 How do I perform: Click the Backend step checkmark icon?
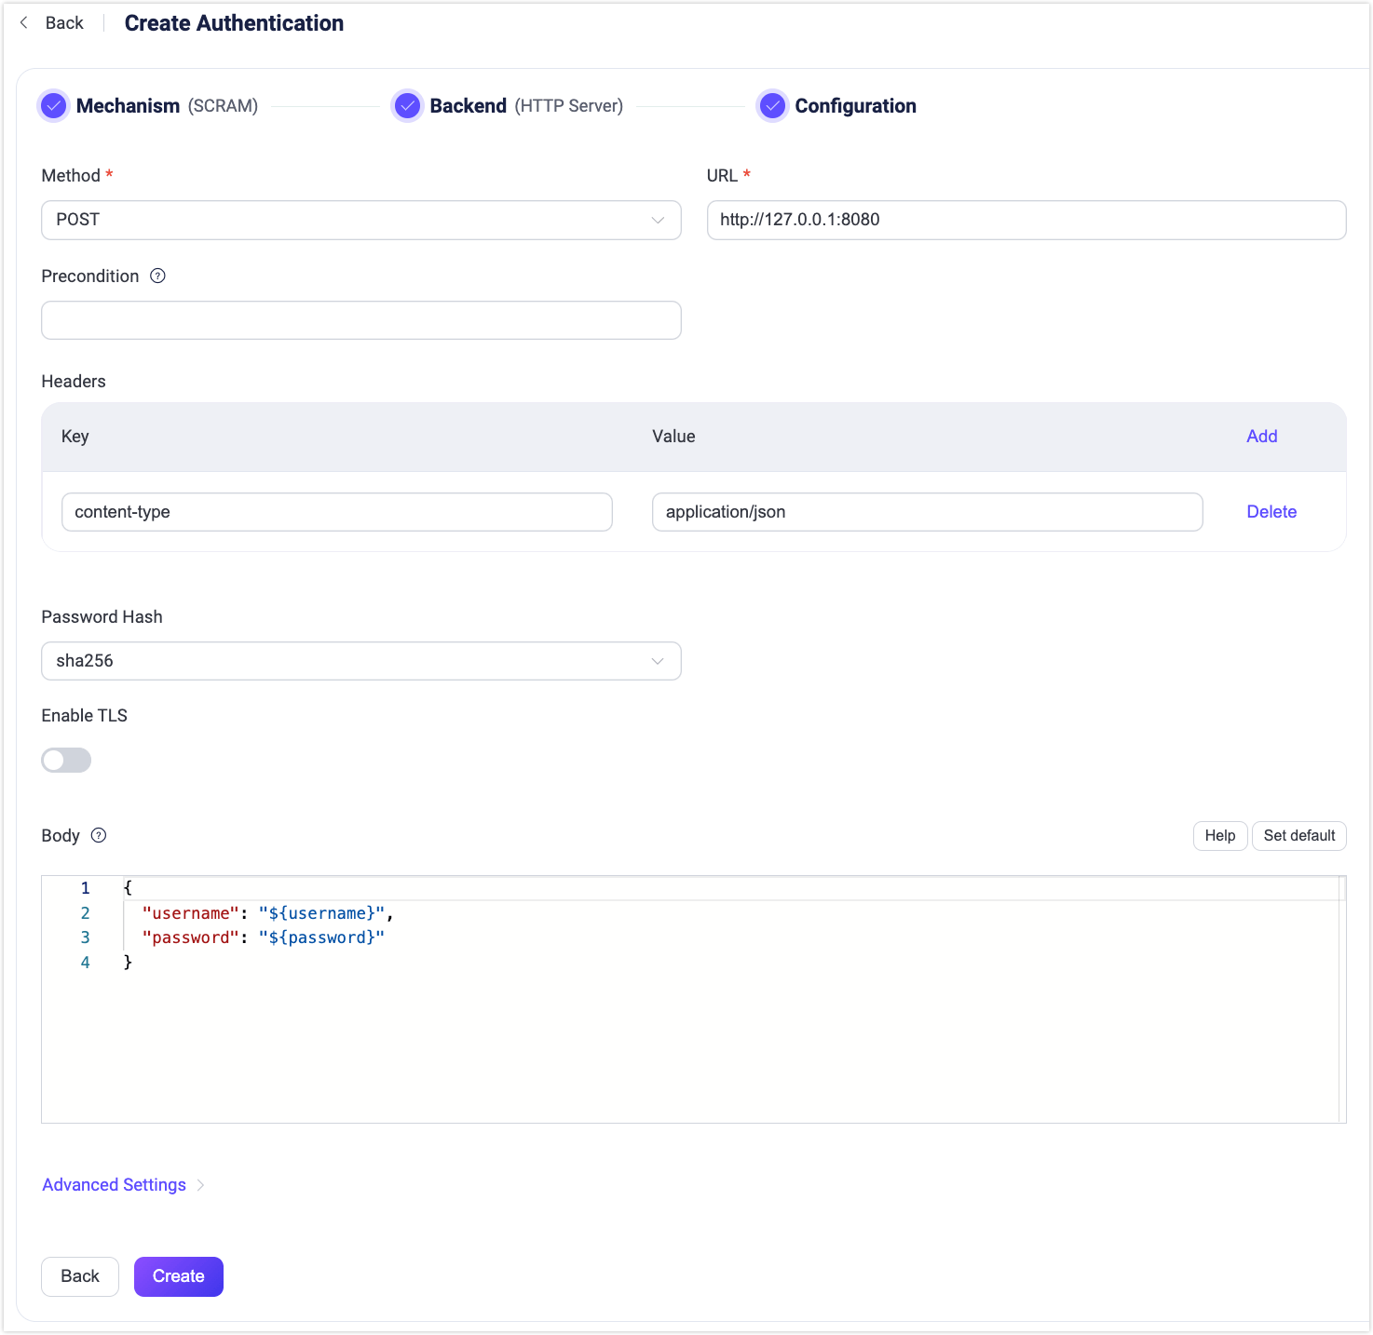pyautogui.click(x=407, y=106)
